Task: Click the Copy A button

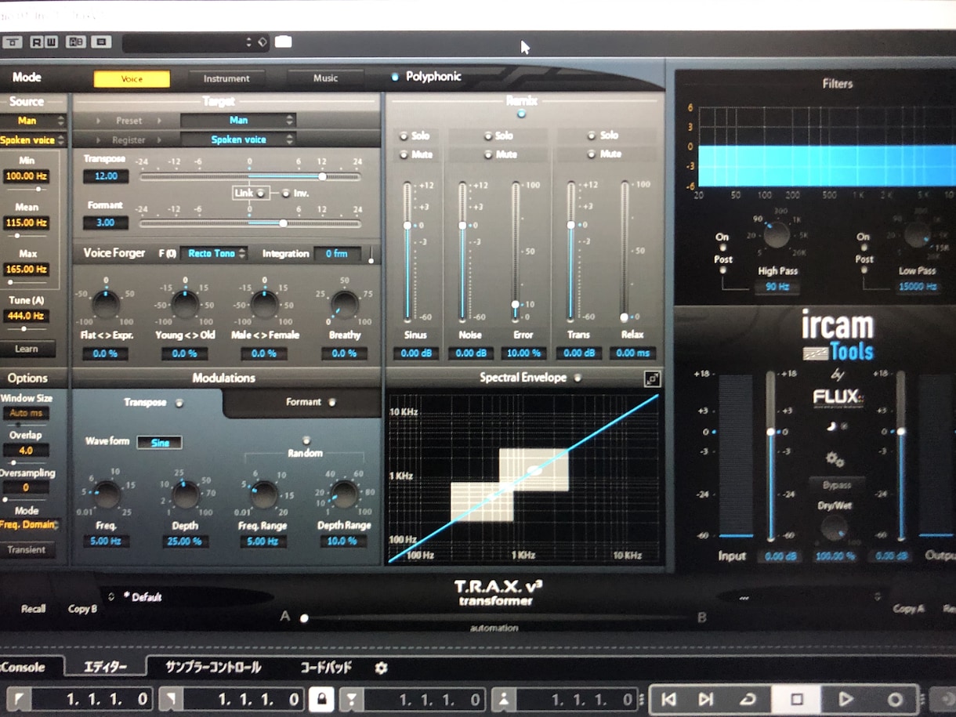Action: (x=908, y=609)
